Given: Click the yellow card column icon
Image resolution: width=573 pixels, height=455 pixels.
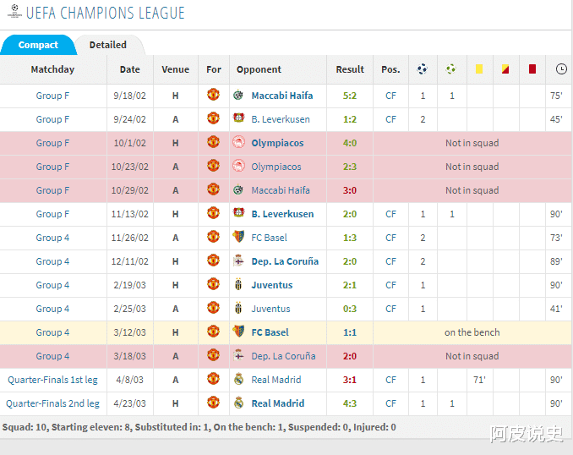Looking at the screenshot, I should coord(479,69).
